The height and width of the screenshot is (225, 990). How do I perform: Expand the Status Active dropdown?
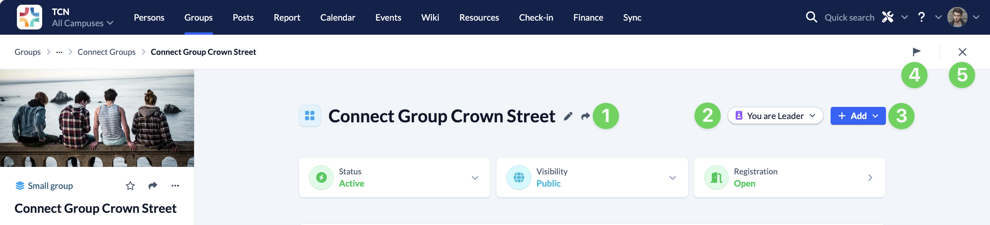point(475,178)
